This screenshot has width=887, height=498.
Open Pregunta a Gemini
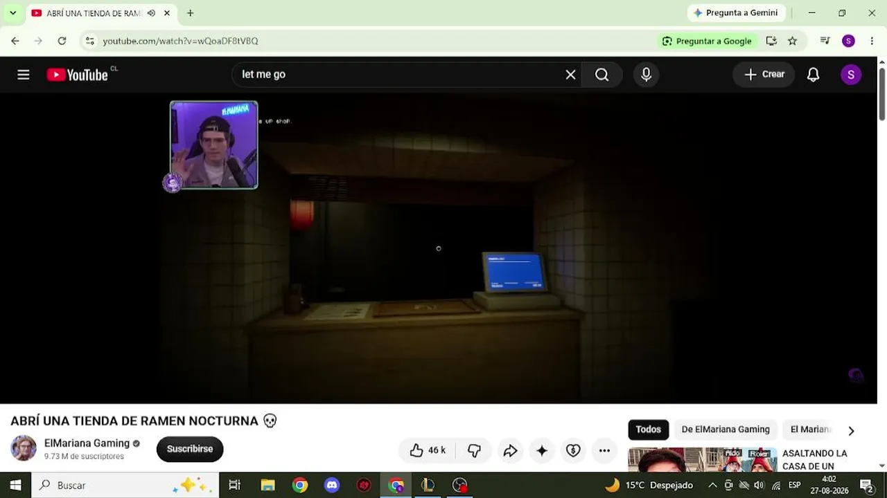point(735,12)
